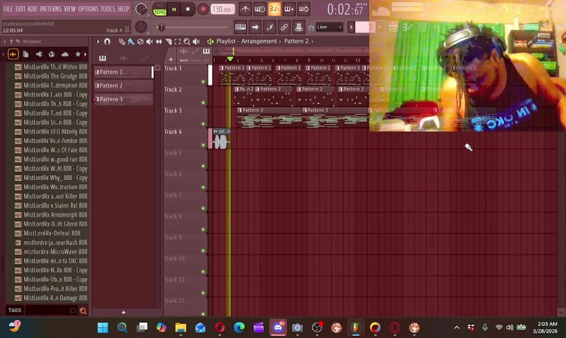Select the Playback speaker tool in playlist
This screenshot has width=566, height=338.
[x=196, y=41]
